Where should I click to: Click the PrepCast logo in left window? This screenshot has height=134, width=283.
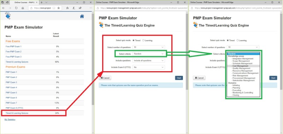(8, 16)
